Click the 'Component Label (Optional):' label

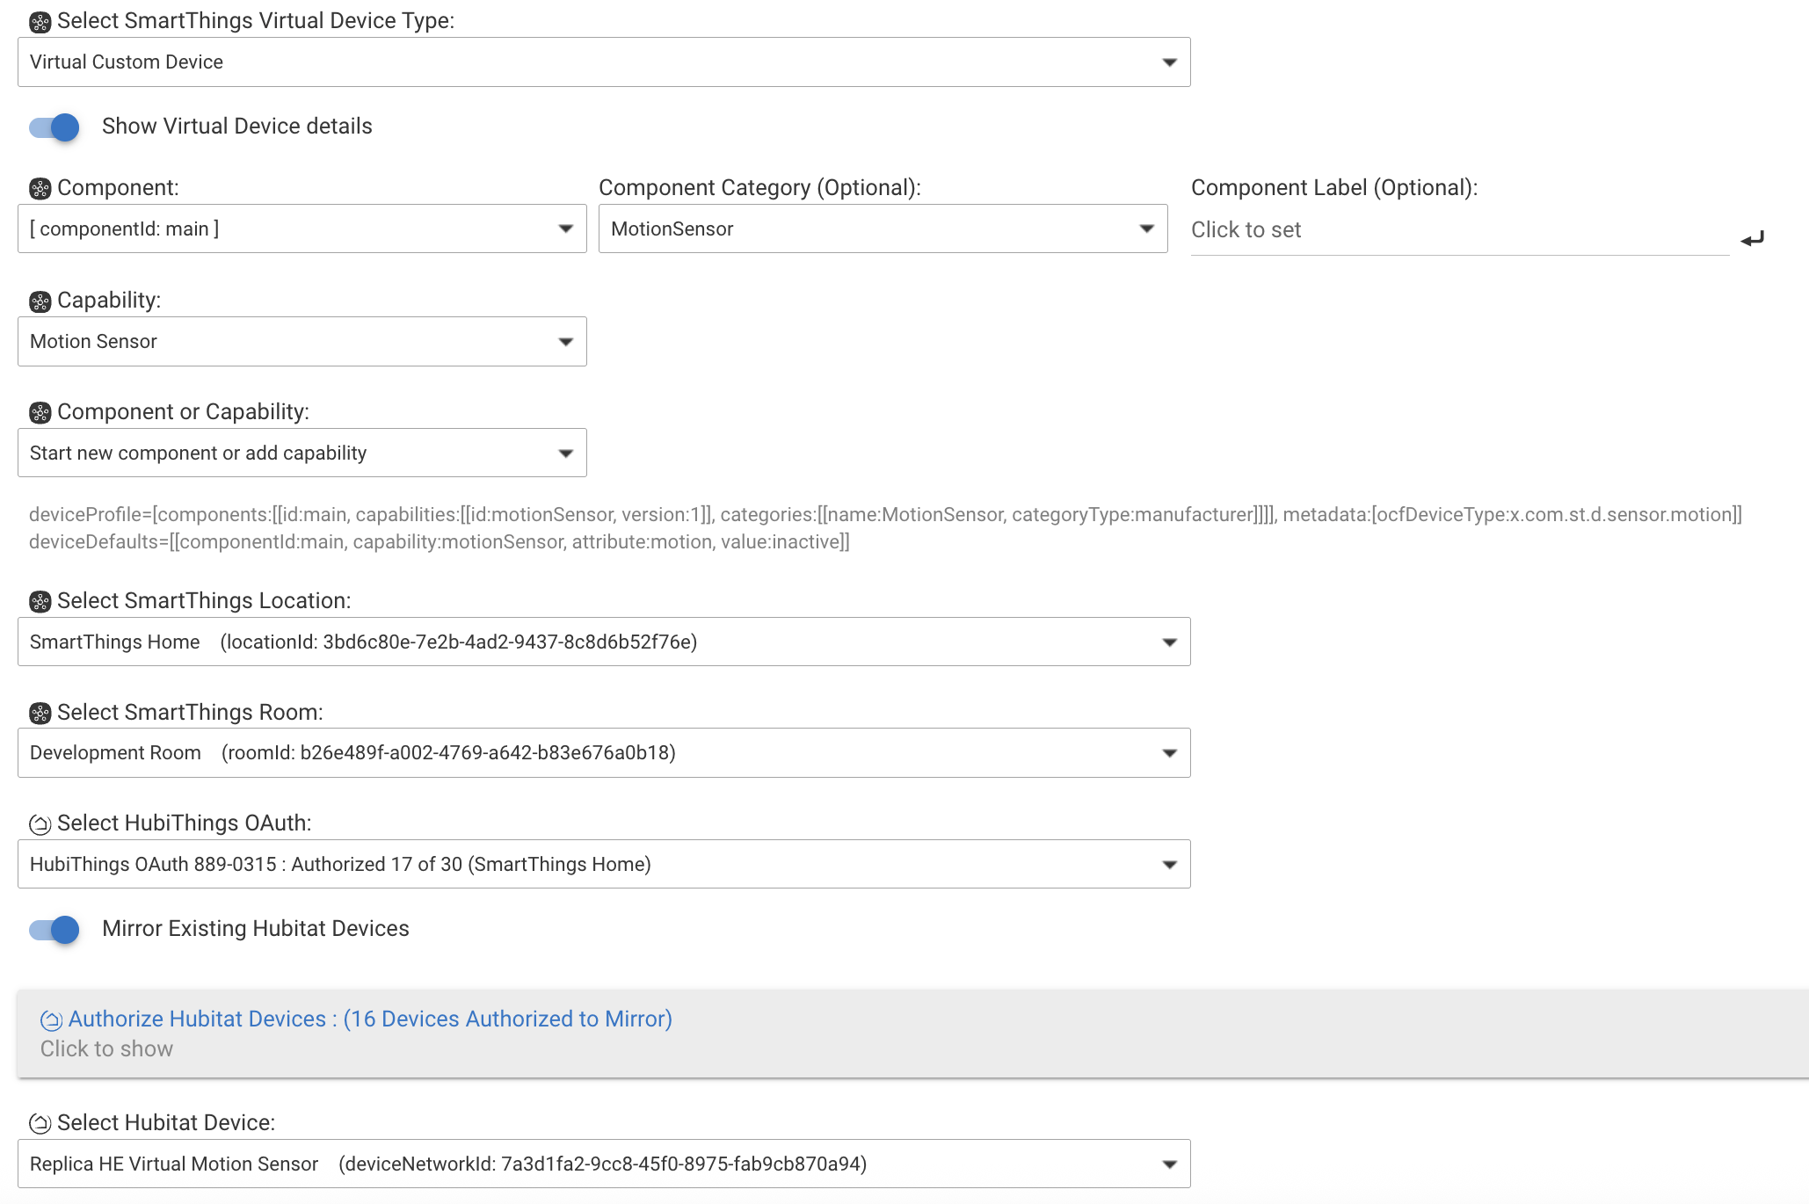click(1334, 188)
